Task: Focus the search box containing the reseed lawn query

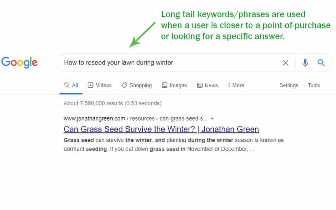Action: [x=167, y=63]
